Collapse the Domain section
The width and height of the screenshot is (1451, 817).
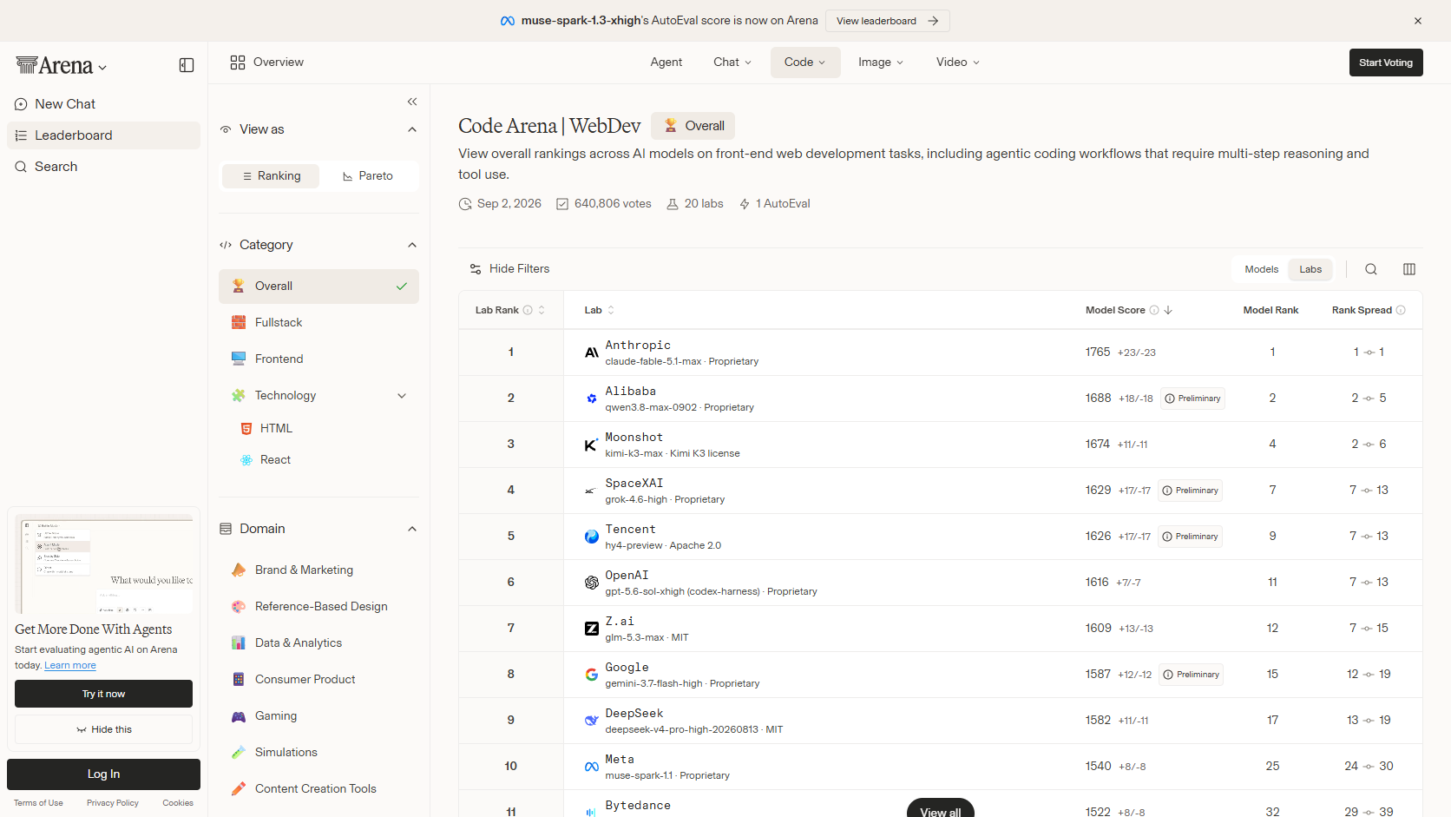(x=412, y=529)
